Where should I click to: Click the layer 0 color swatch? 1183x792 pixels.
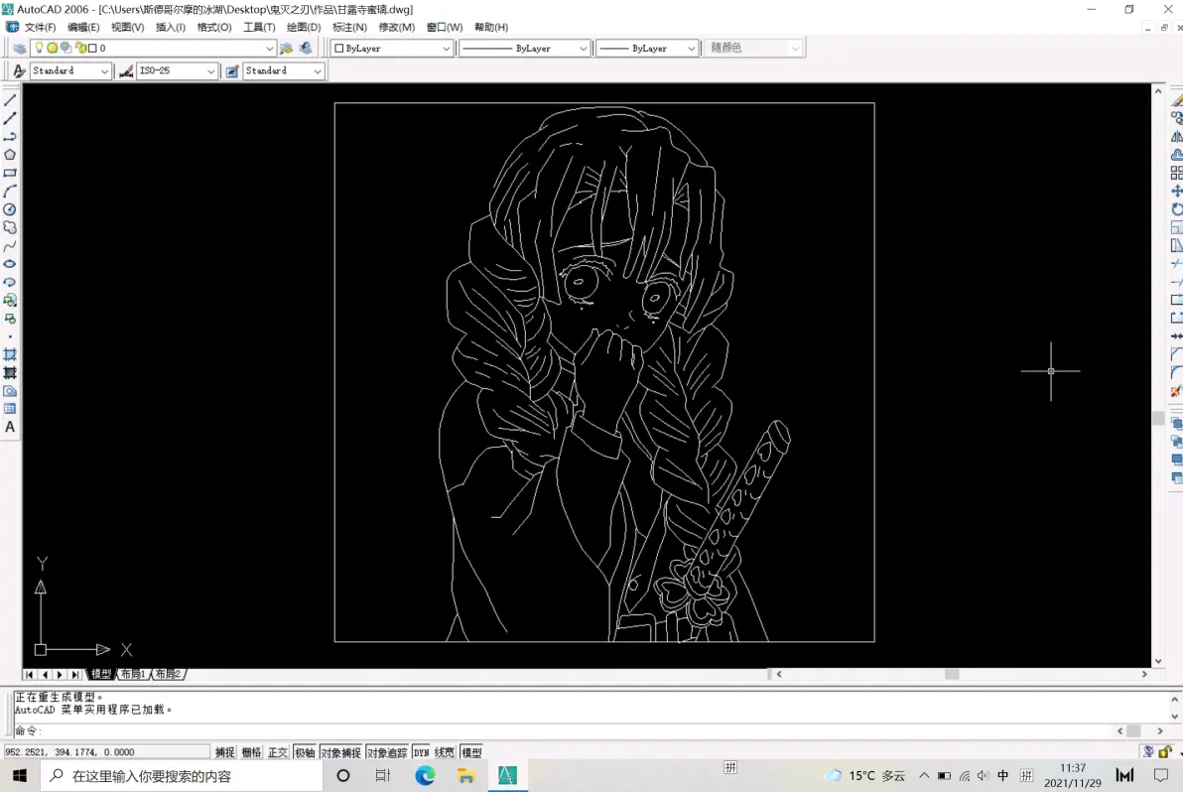point(92,49)
